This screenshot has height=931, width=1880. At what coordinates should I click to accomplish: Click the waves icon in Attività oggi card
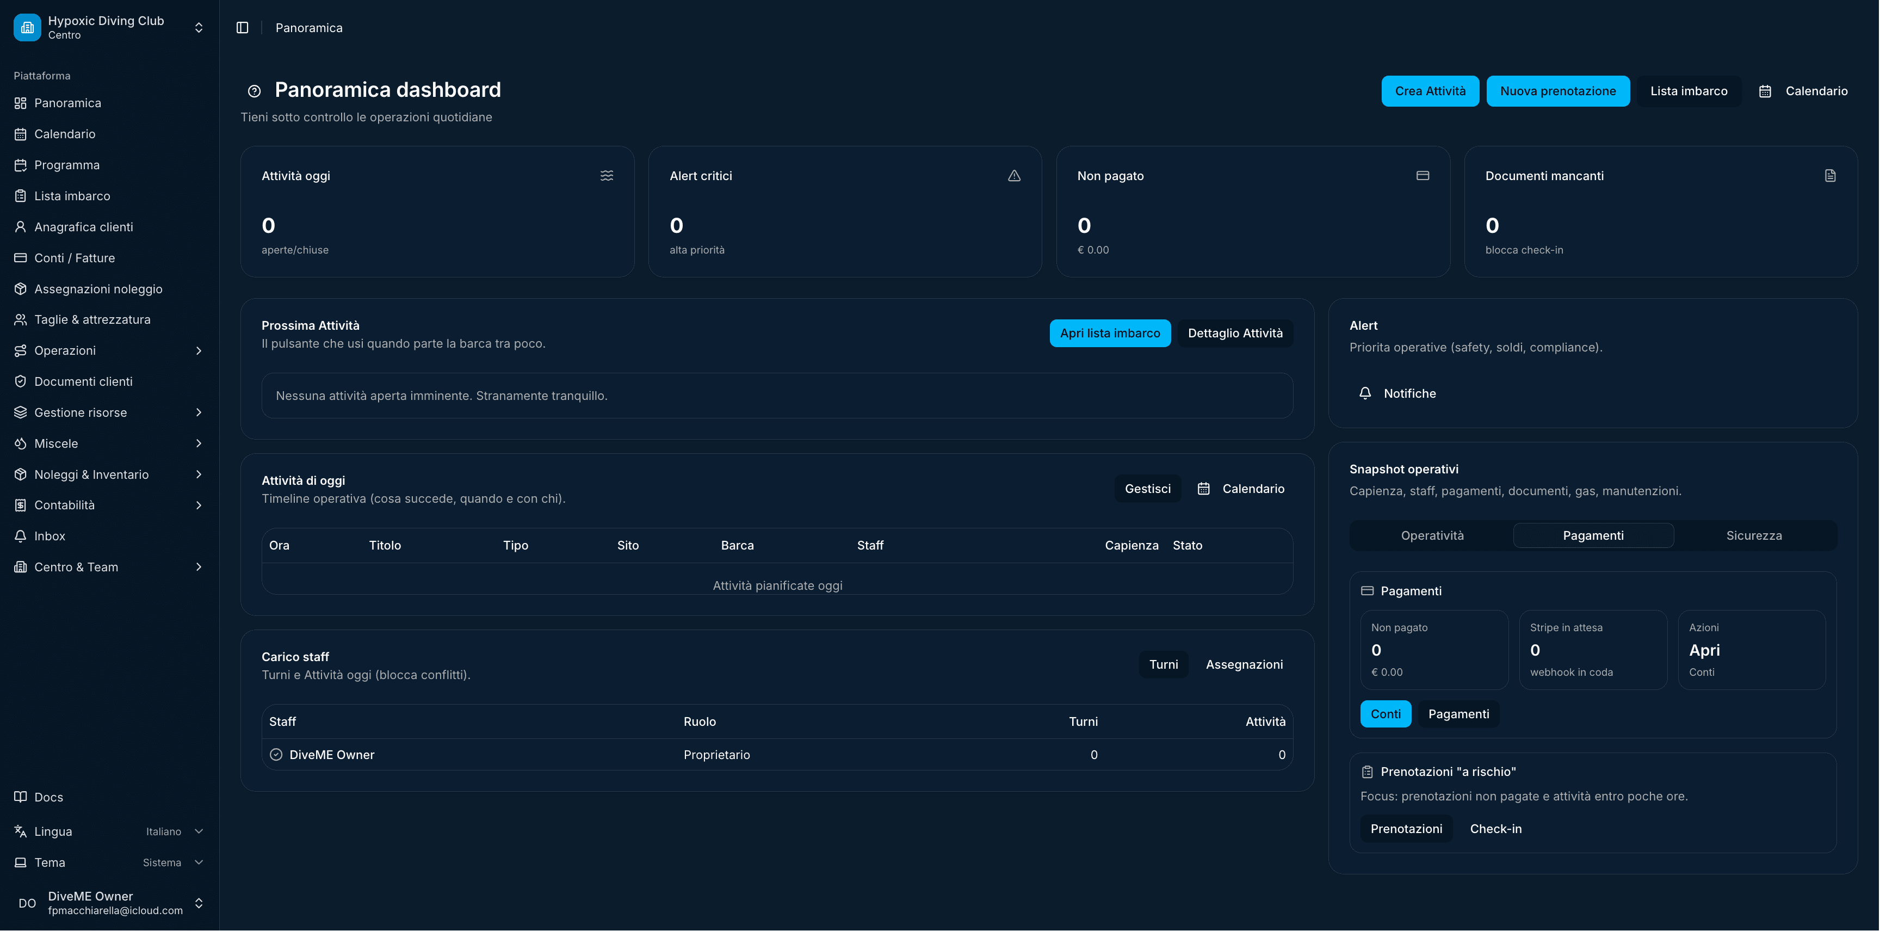pos(607,176)
